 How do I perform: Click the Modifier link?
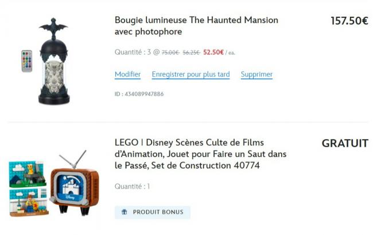pos(127,75)
